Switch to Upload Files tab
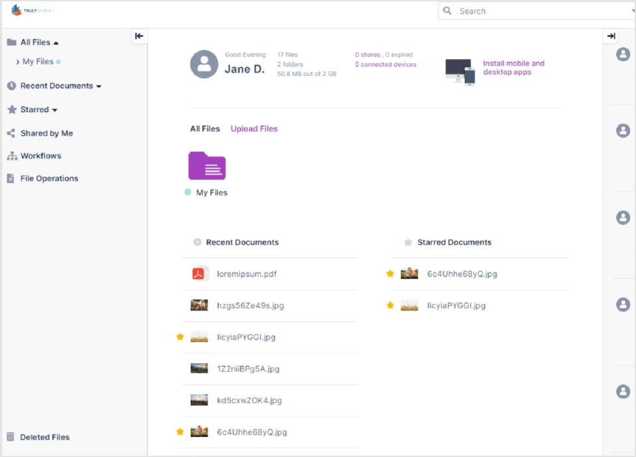Viewport: 636px width, 457px height. coord(254,129)
